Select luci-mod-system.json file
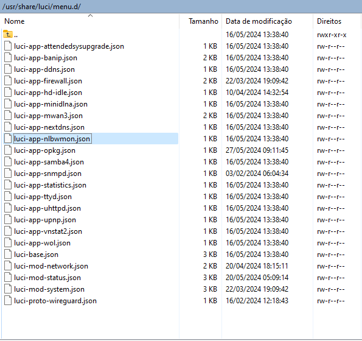The width and height of the screenshot is (362, 341). pos(49,289)
